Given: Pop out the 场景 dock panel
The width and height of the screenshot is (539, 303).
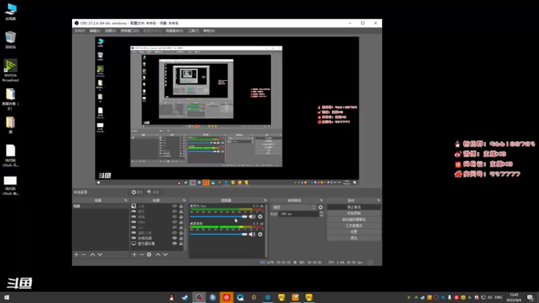Looking at the screenshot, I should pyautogui.click(x=126, y=200).
